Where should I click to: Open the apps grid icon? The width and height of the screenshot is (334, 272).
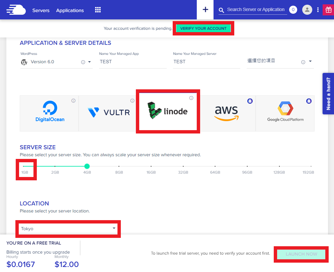[98, 10]
